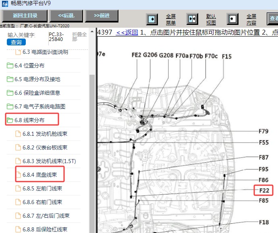Open 6.8.6 右前门线束 page
Viewport: 278px width, 233px height.
[42, 202]
